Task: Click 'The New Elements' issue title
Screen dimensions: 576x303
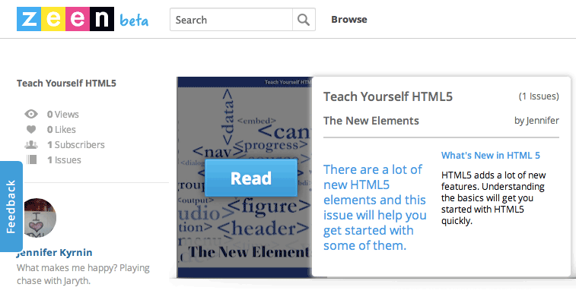Action: [371, 121]
